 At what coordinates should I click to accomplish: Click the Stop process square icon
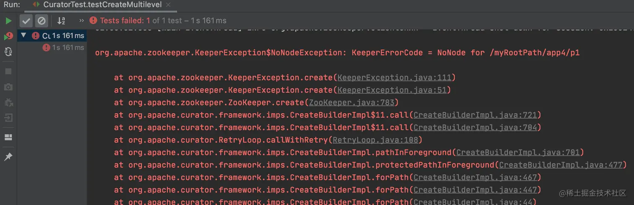coord(8,71)
